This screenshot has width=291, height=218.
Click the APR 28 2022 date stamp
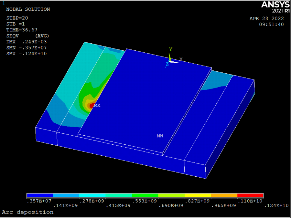pyautogui.click(x=266, y=19)
